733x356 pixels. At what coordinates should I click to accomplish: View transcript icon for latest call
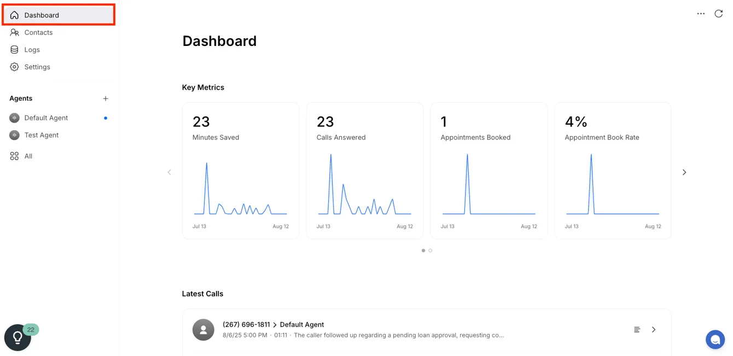637,330
